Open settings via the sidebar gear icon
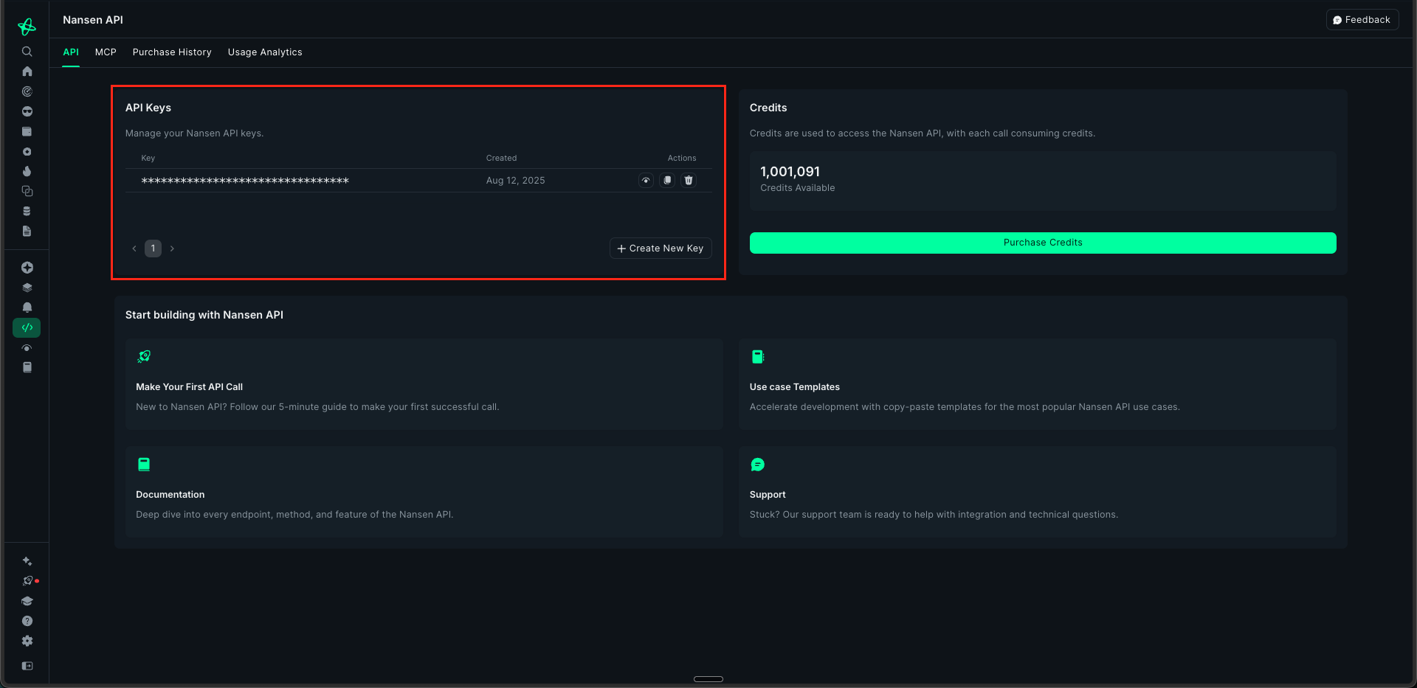Screen dimensions: 1417x688 click(27, 641)
